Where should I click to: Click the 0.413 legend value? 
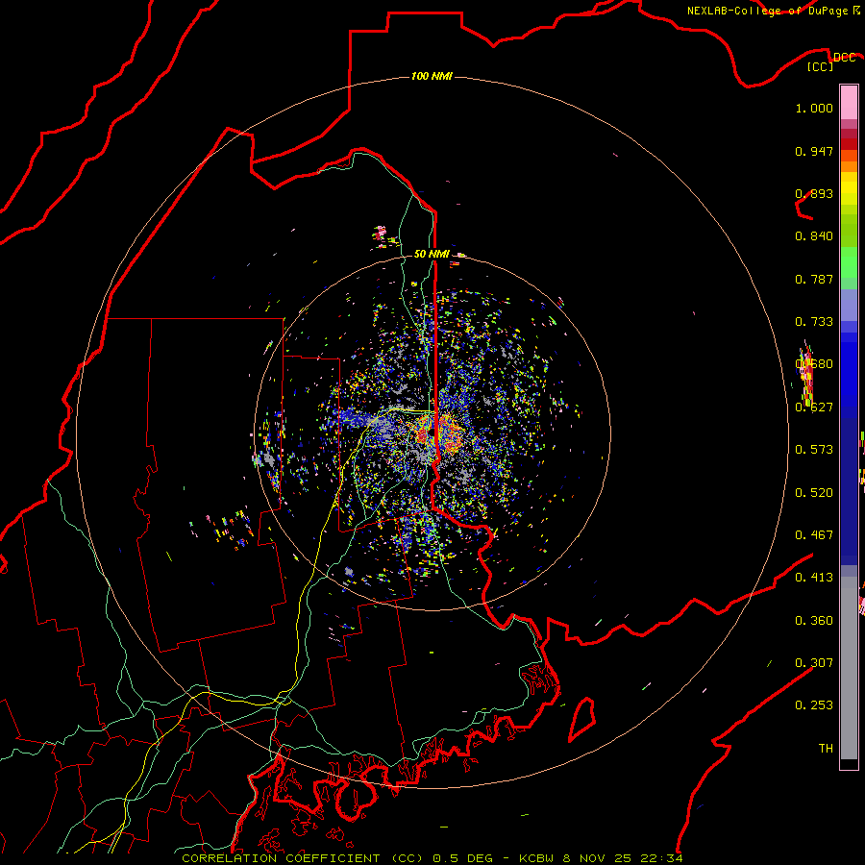[x=814, y=578]
